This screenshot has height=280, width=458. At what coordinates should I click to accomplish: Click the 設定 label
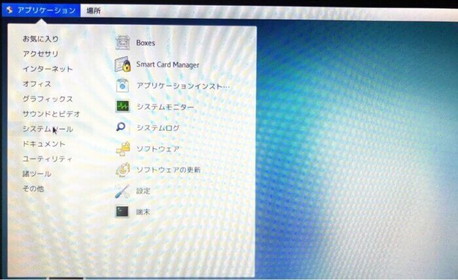pyautogui.click(x=143, y=191)
